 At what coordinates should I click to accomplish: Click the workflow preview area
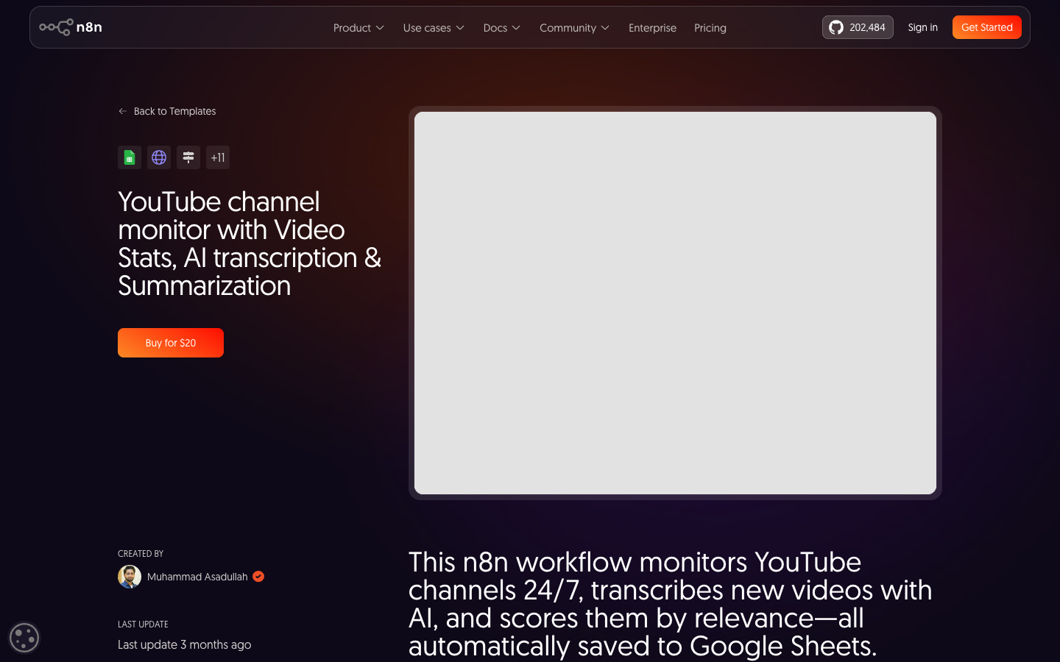tap(675, 303)
